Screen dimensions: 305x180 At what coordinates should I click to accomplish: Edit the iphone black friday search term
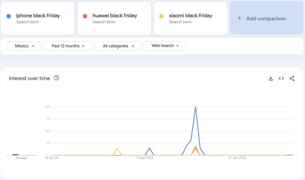38,16
